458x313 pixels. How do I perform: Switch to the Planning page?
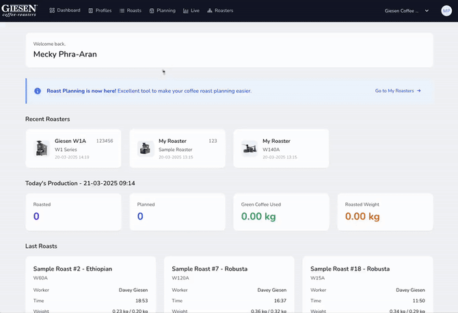pyautogui.click(x=162, y=11)
